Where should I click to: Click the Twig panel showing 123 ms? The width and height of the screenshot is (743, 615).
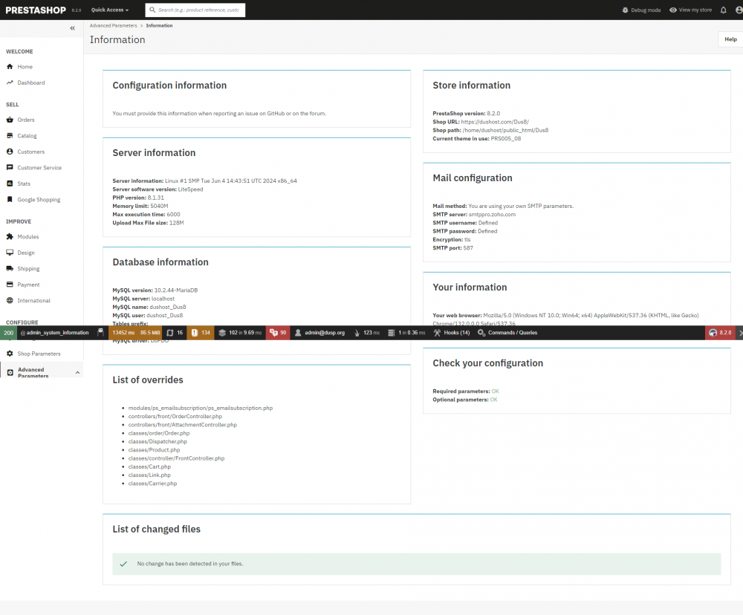pyautogui.click(x=367, y=333)
